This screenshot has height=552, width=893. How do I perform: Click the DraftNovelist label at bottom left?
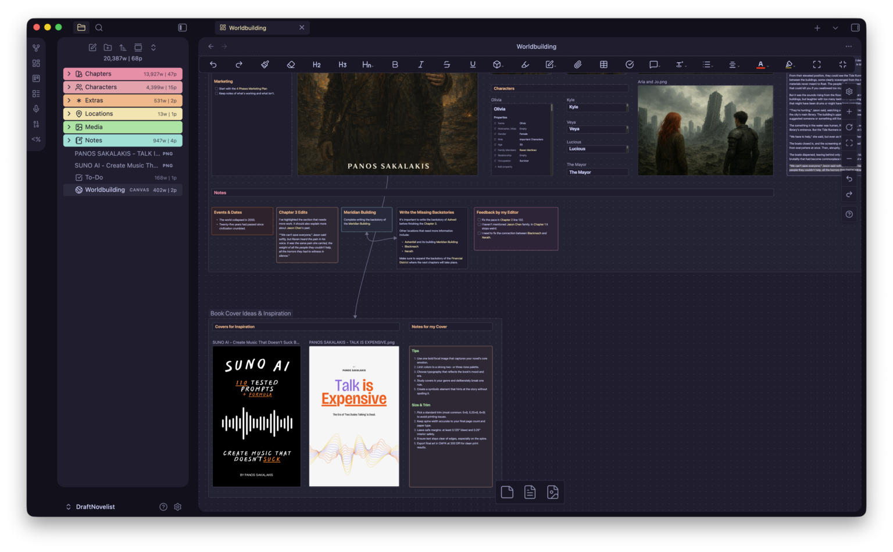[x=95, y=506]
